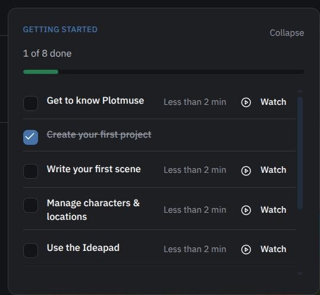Click play icon for Get to know Plotmuse
This screenshot has height=295, width=320.
coord(246,103)
